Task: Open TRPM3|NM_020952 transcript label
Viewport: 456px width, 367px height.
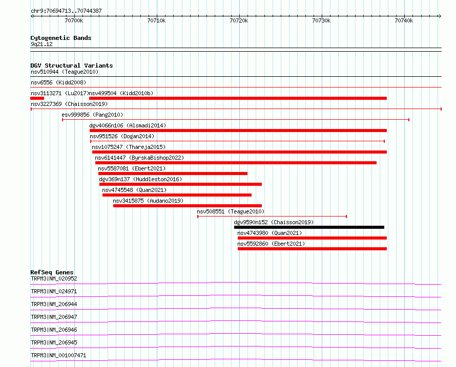Action: click(x=54, y=278)
